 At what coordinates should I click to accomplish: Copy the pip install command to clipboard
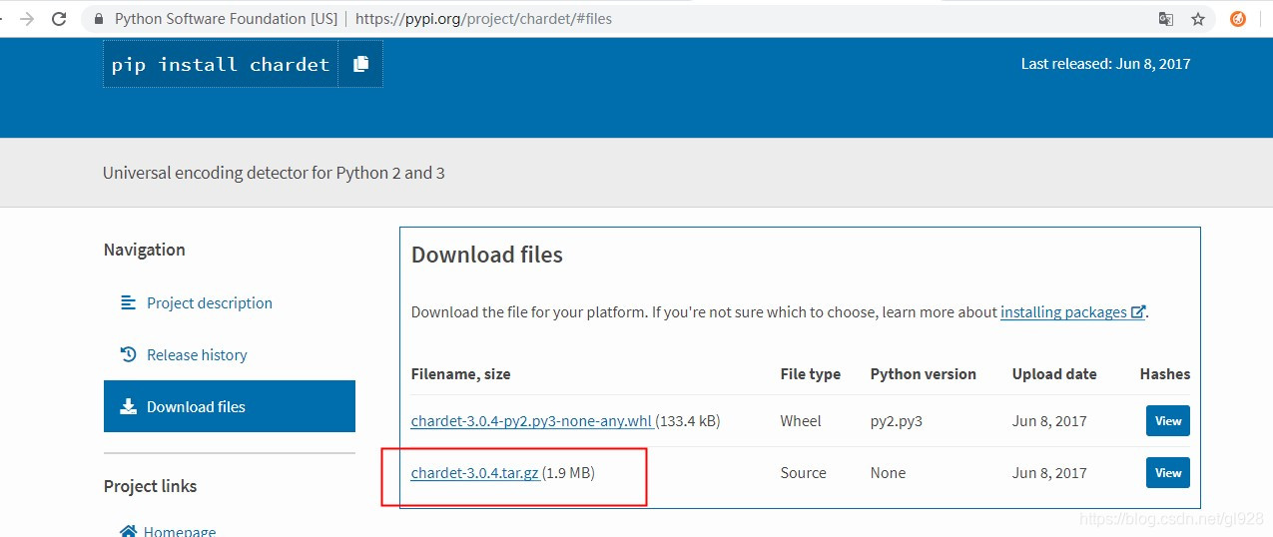[360, 64]
